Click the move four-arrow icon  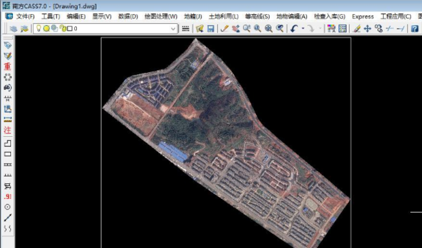click(368, 29)
